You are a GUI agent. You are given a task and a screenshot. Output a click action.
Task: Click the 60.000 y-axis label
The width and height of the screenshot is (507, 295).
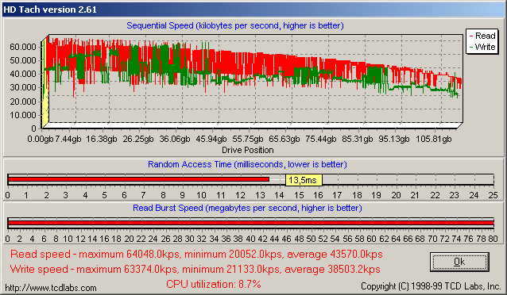click(23, 47)
